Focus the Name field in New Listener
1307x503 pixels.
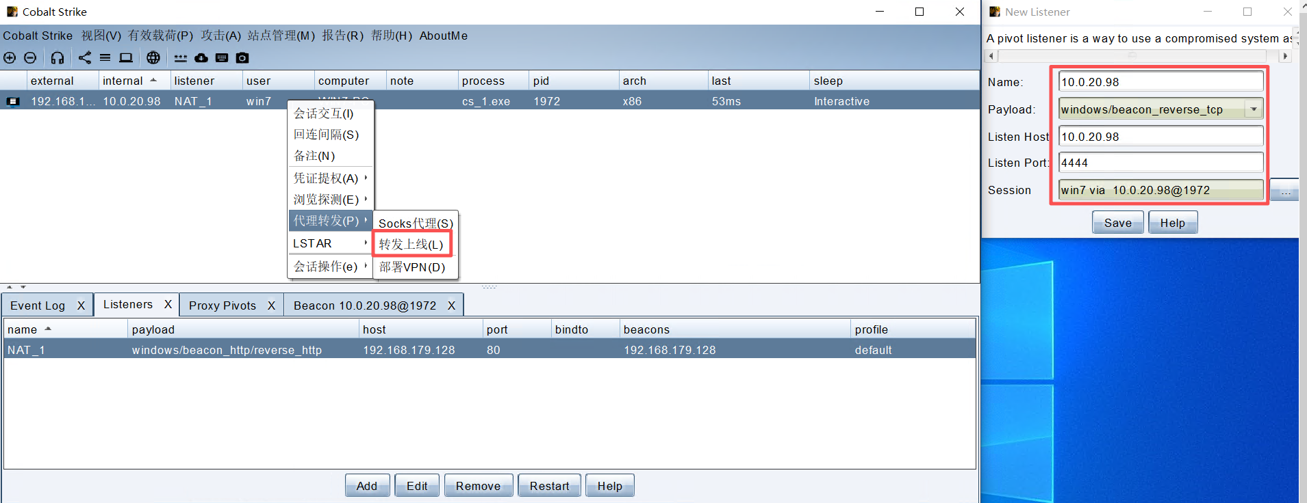[1160, 82]
